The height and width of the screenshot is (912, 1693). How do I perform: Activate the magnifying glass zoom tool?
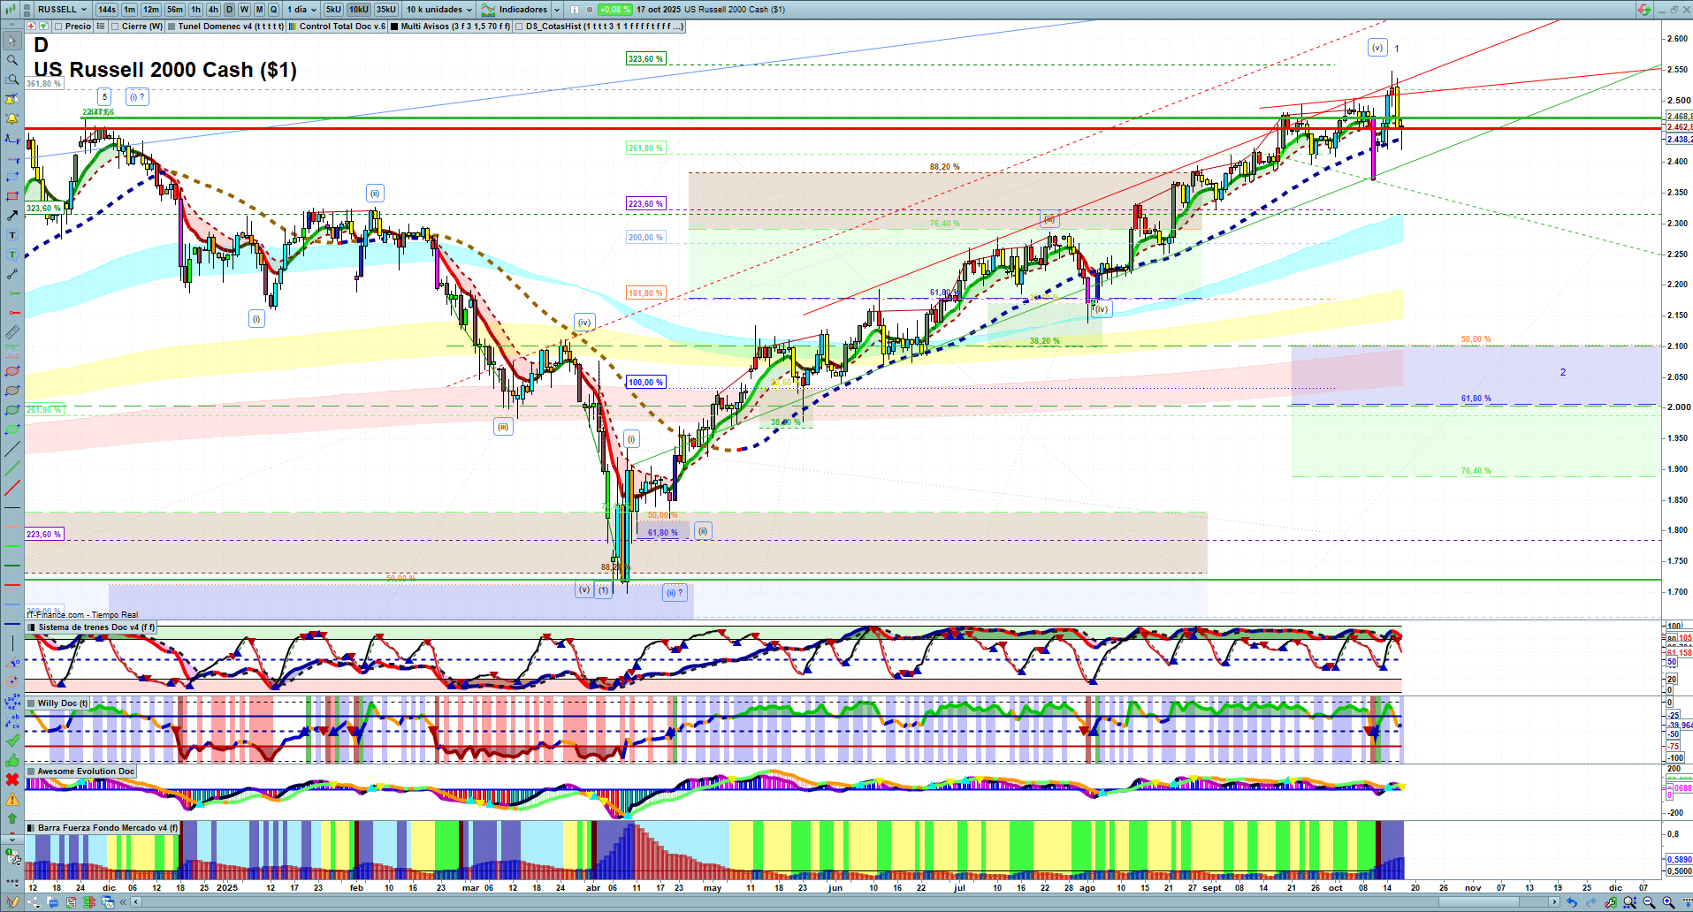[12, 60]
